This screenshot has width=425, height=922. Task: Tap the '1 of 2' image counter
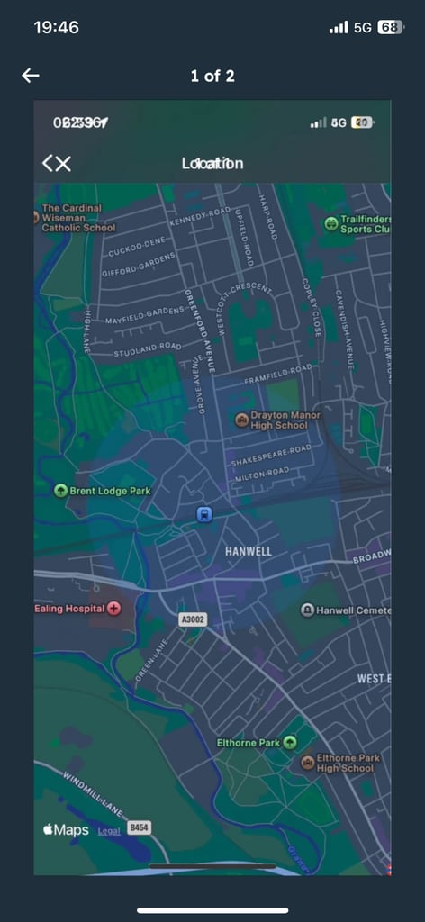pyautogui.click(x=212, y=76)
